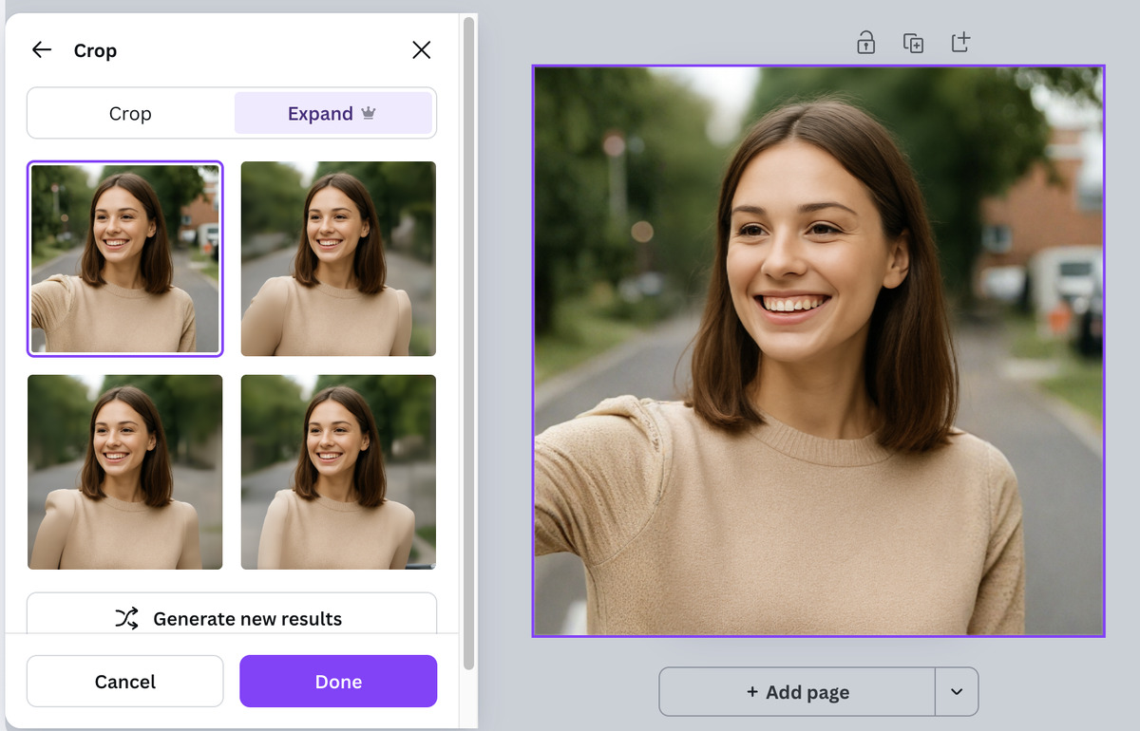Select the bottom-right expand result thumbnail

[x=338, y=472]
